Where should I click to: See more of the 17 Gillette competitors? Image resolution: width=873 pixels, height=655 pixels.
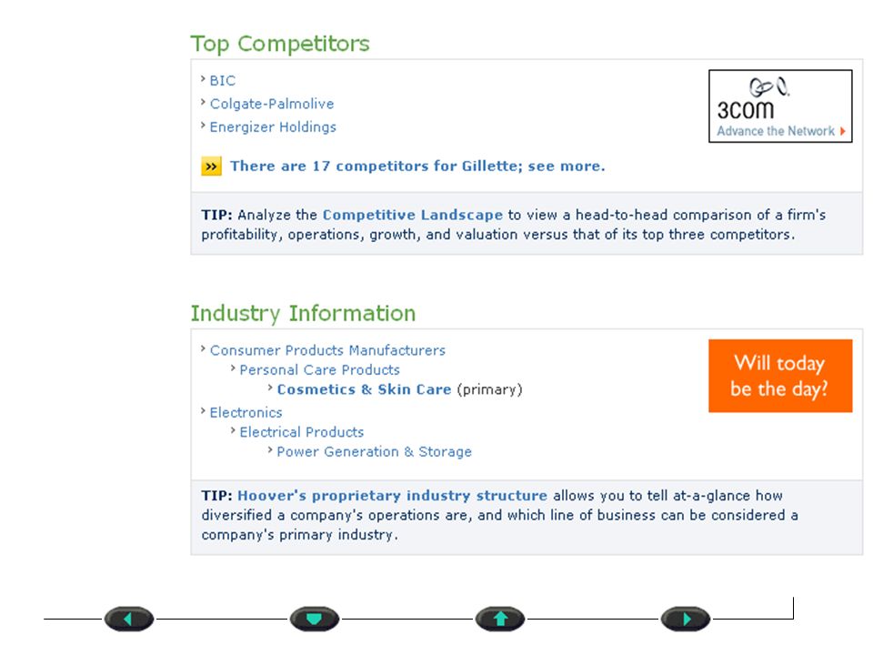417,166
